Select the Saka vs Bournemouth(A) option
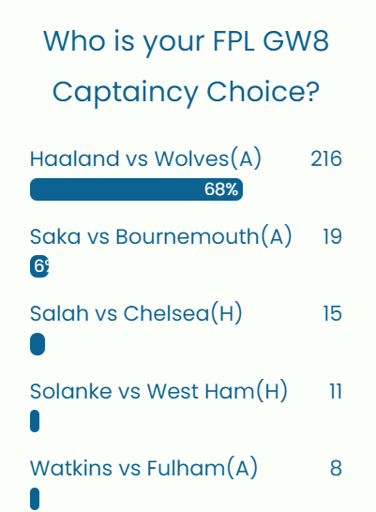Screen dimensions: 376x512 point(160,236)
